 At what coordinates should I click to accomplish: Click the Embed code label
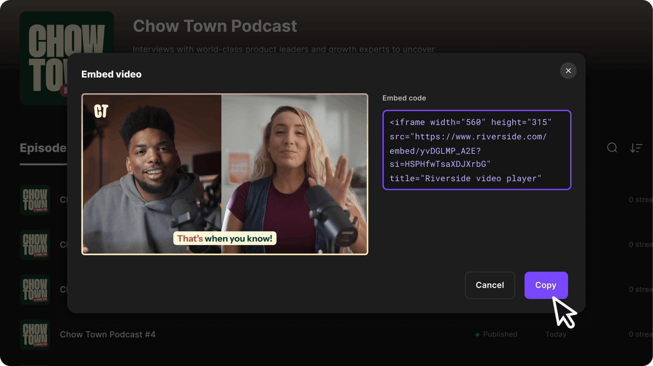(x=404, y=98)
